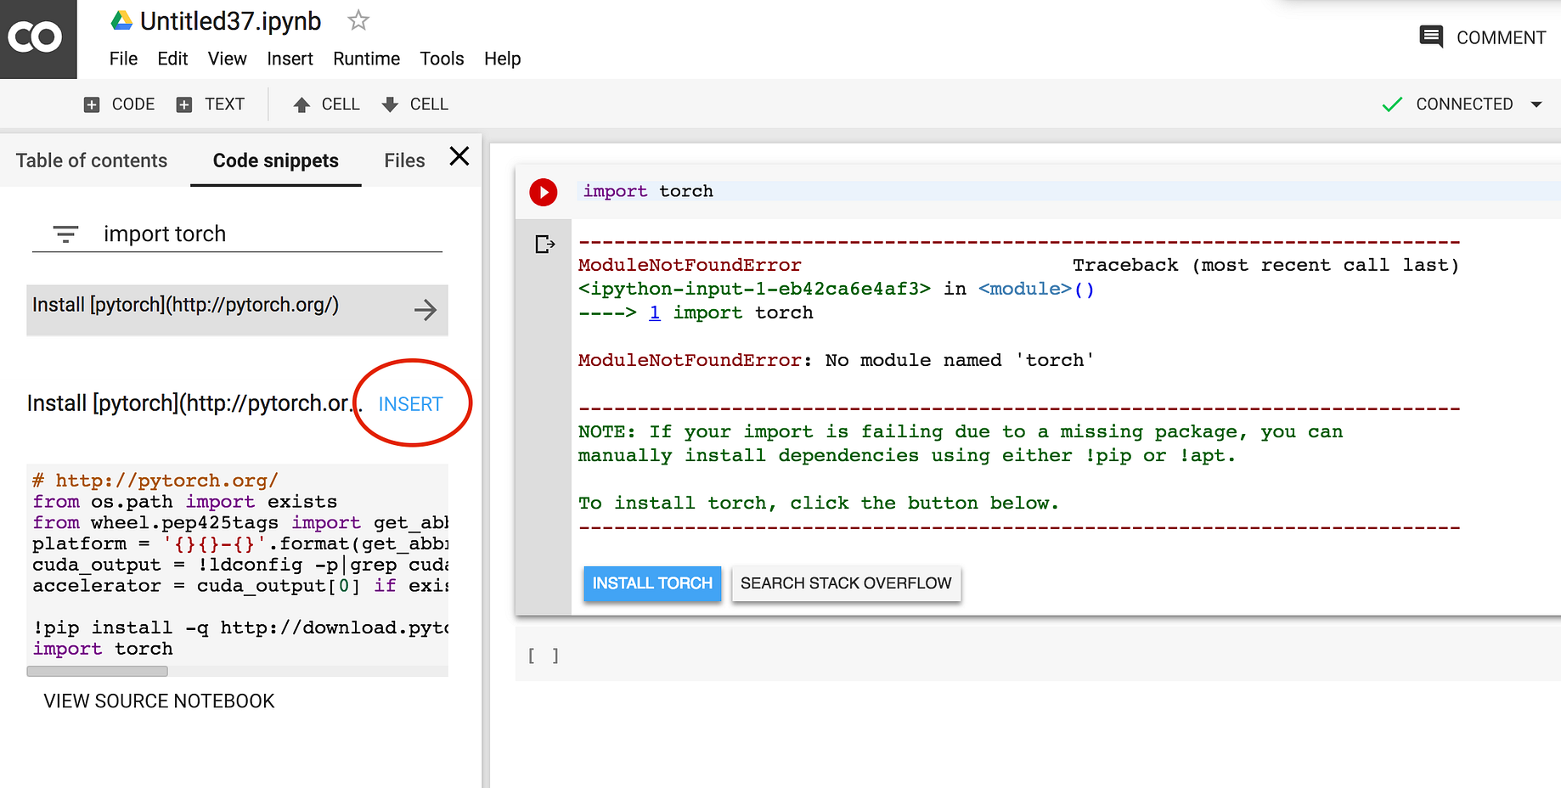Click the filter icon above snippet search
The image size is (1561, 788).
point(65,234)
